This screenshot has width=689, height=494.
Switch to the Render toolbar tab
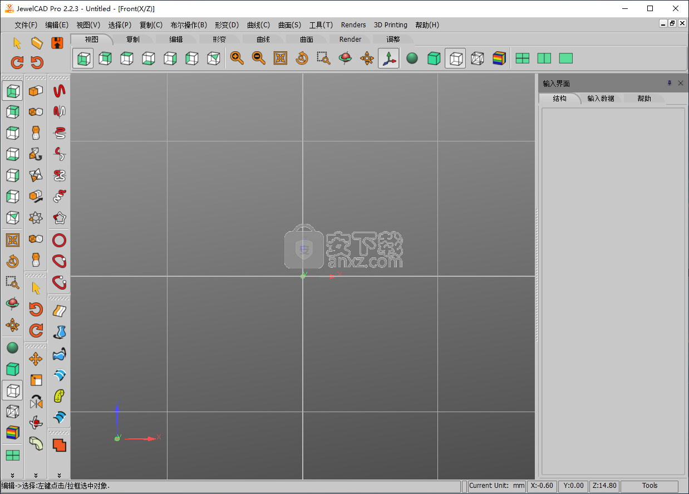tap(351, 39)
